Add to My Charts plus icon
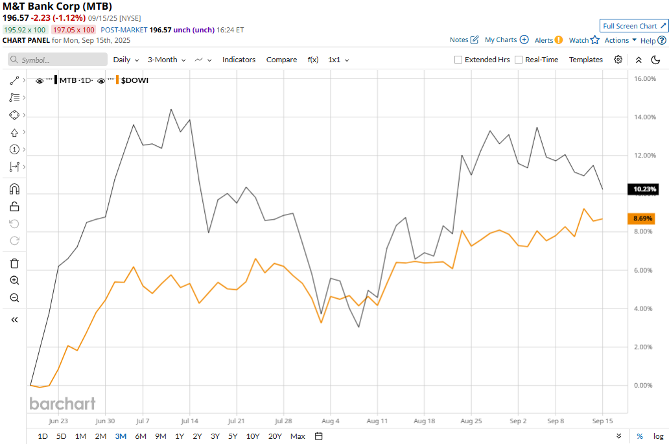The width and height of the screenshot is (669, 444). (x=524, y=40)
